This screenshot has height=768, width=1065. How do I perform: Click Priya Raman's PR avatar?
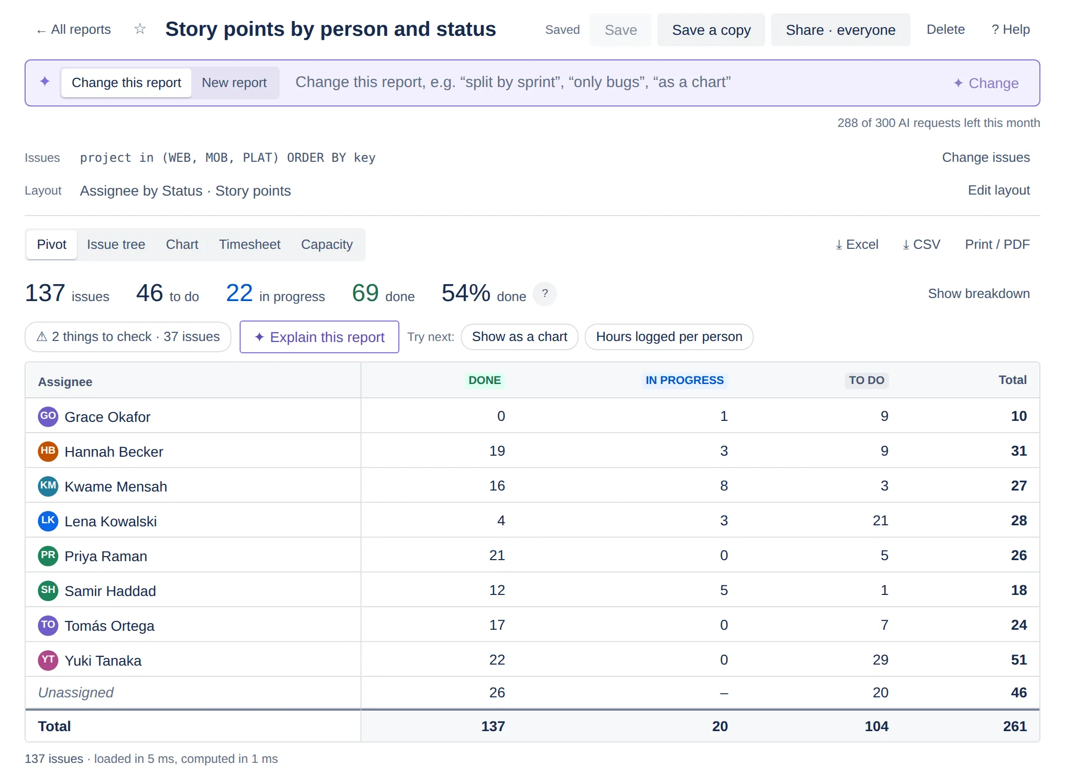(48, 556)
